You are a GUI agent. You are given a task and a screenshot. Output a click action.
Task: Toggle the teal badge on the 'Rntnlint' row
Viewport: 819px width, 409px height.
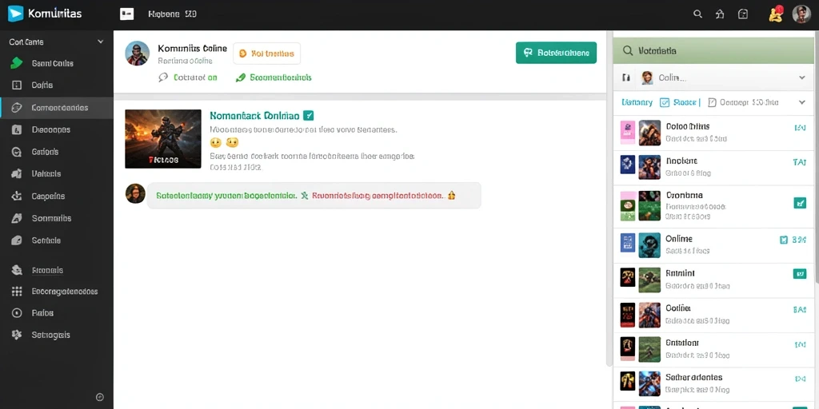tap(800, 273)
